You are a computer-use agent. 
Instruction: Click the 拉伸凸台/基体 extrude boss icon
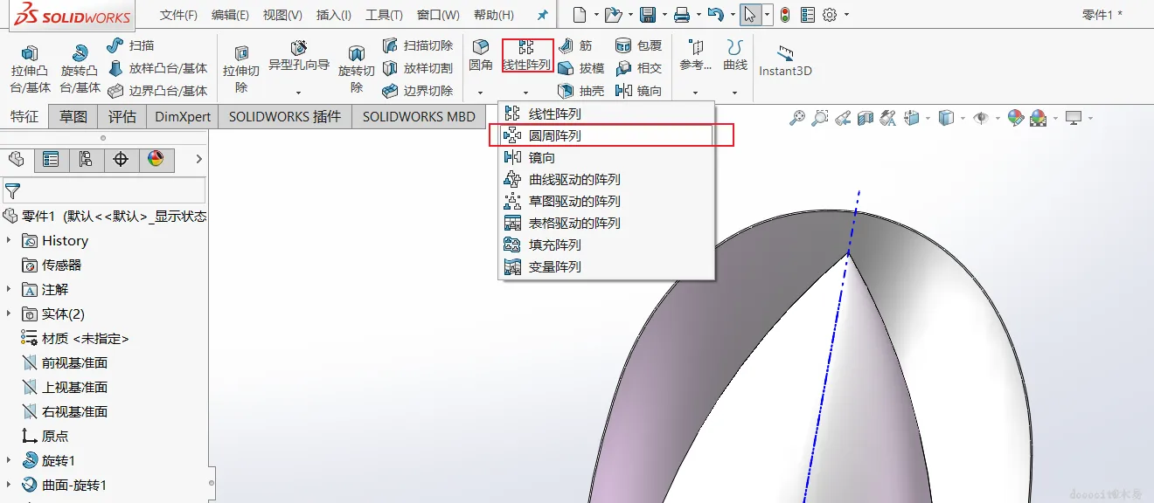pyautogui.click(x=30, y=54)
